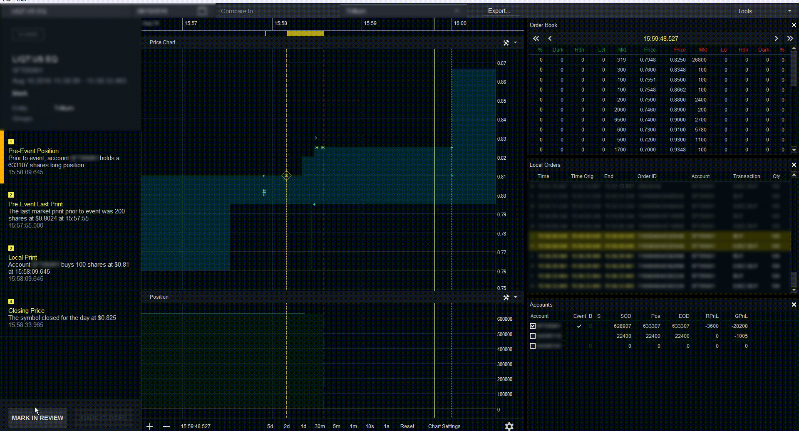Check the third account row checkbox
The width and height of the screenshot is (799, 431).
[533, 346]
